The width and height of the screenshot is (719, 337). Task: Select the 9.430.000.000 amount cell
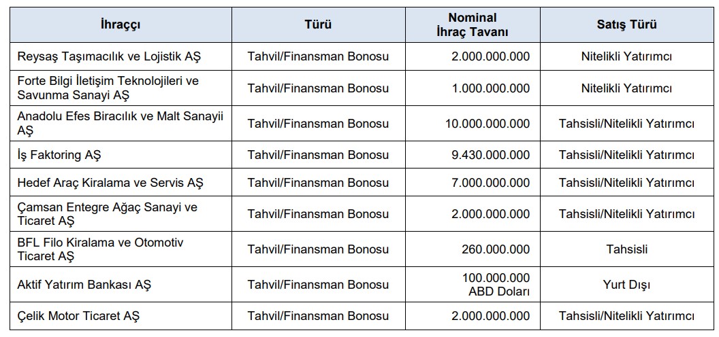pyautogui.click(x=490, y=156)
